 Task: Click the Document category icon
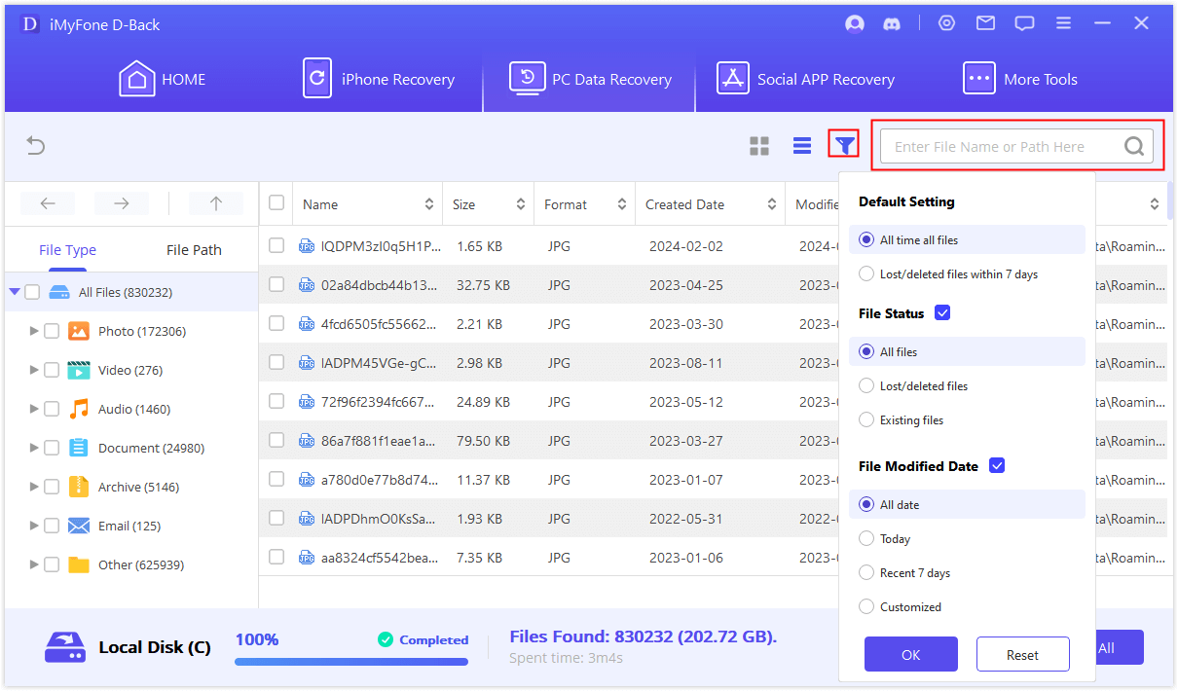79,448
